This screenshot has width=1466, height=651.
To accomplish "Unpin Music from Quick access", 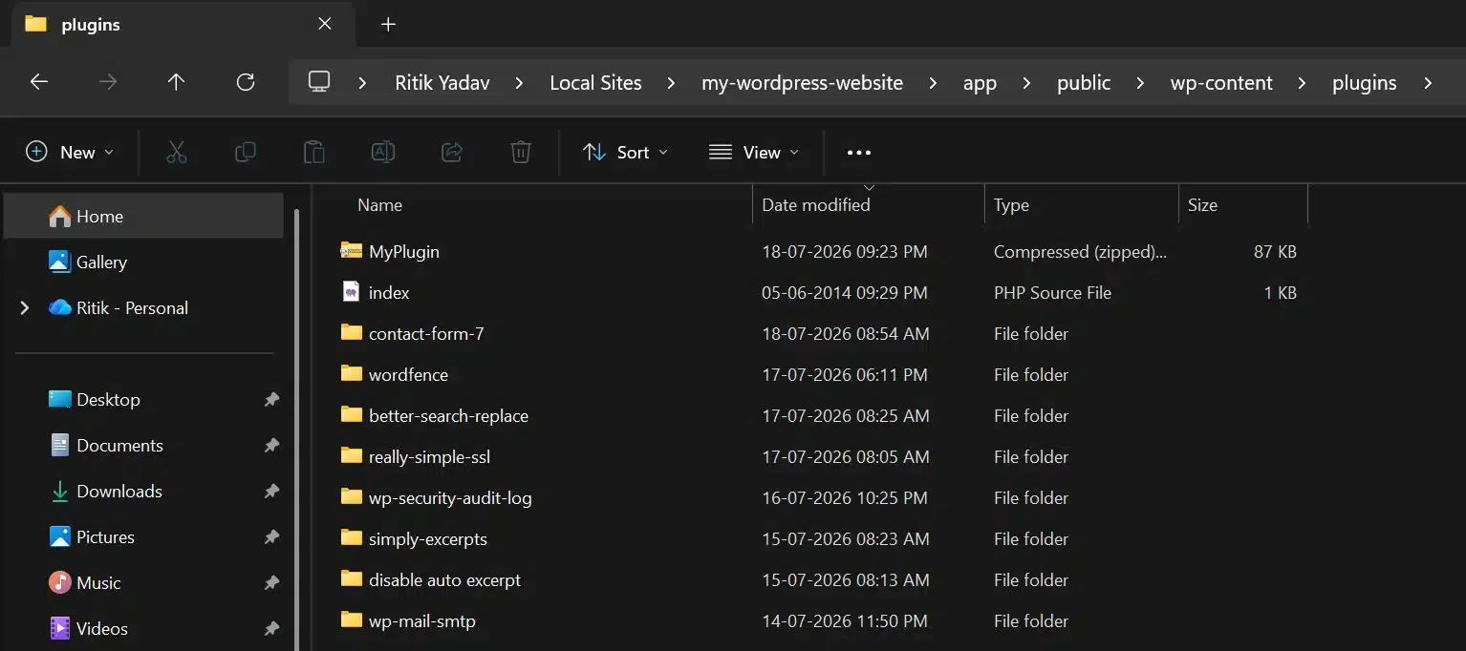I will click(x=271, y=583).
